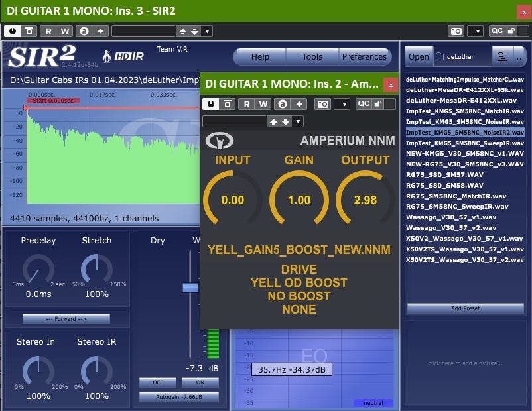This screenshot has height=411, width=532.
Task: Load previous preset in SIR2 toolbar
Action: coord(182,32)
